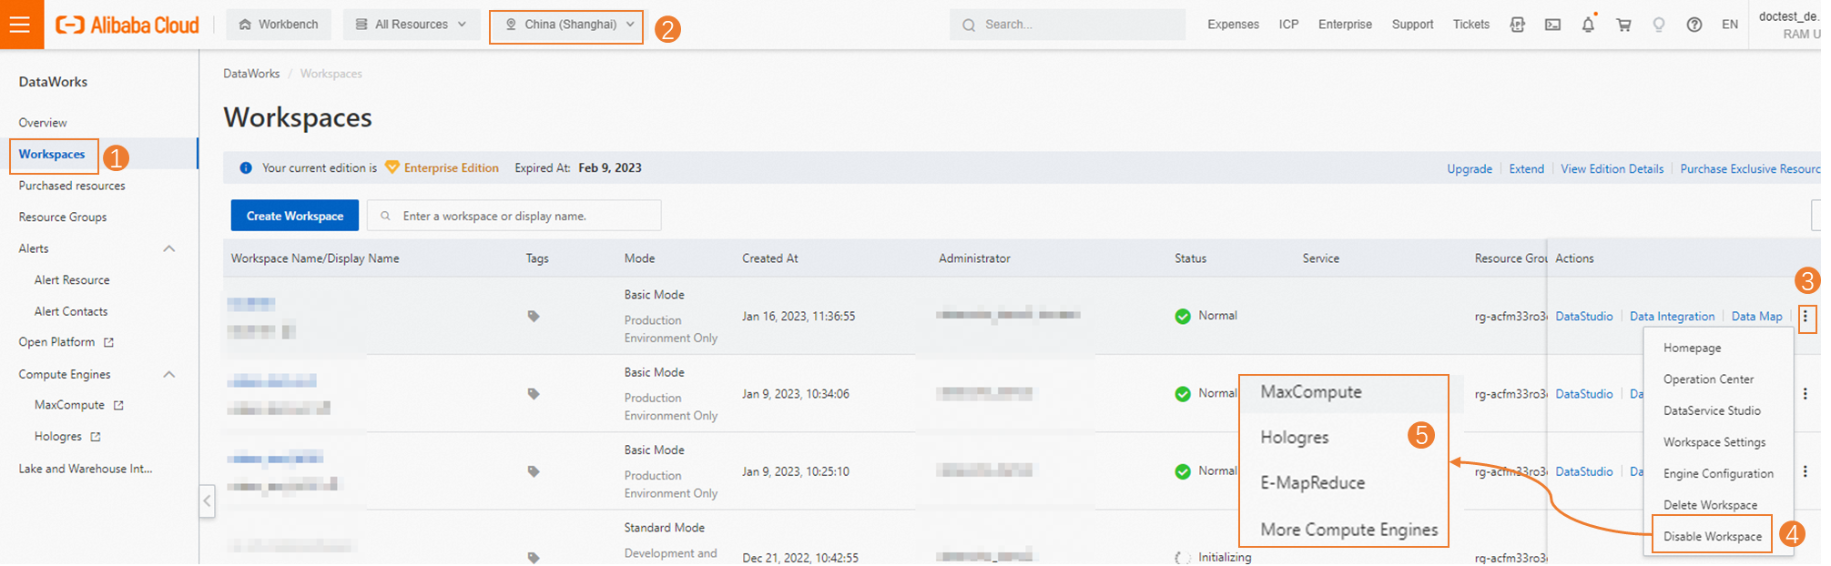Select Engine Configuration in the actions menu
This screenshot has height=566, width=1831.
[x=1718, y=474]
